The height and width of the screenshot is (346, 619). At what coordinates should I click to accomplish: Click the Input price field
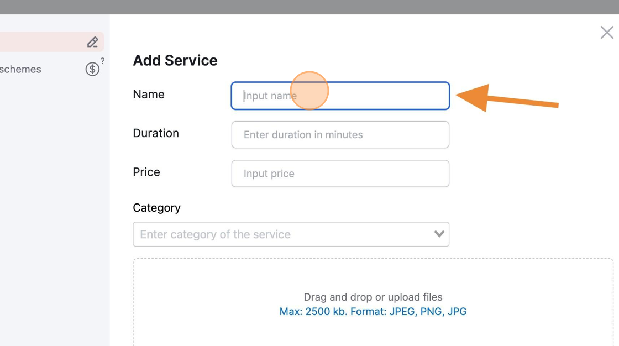(340, 174)
